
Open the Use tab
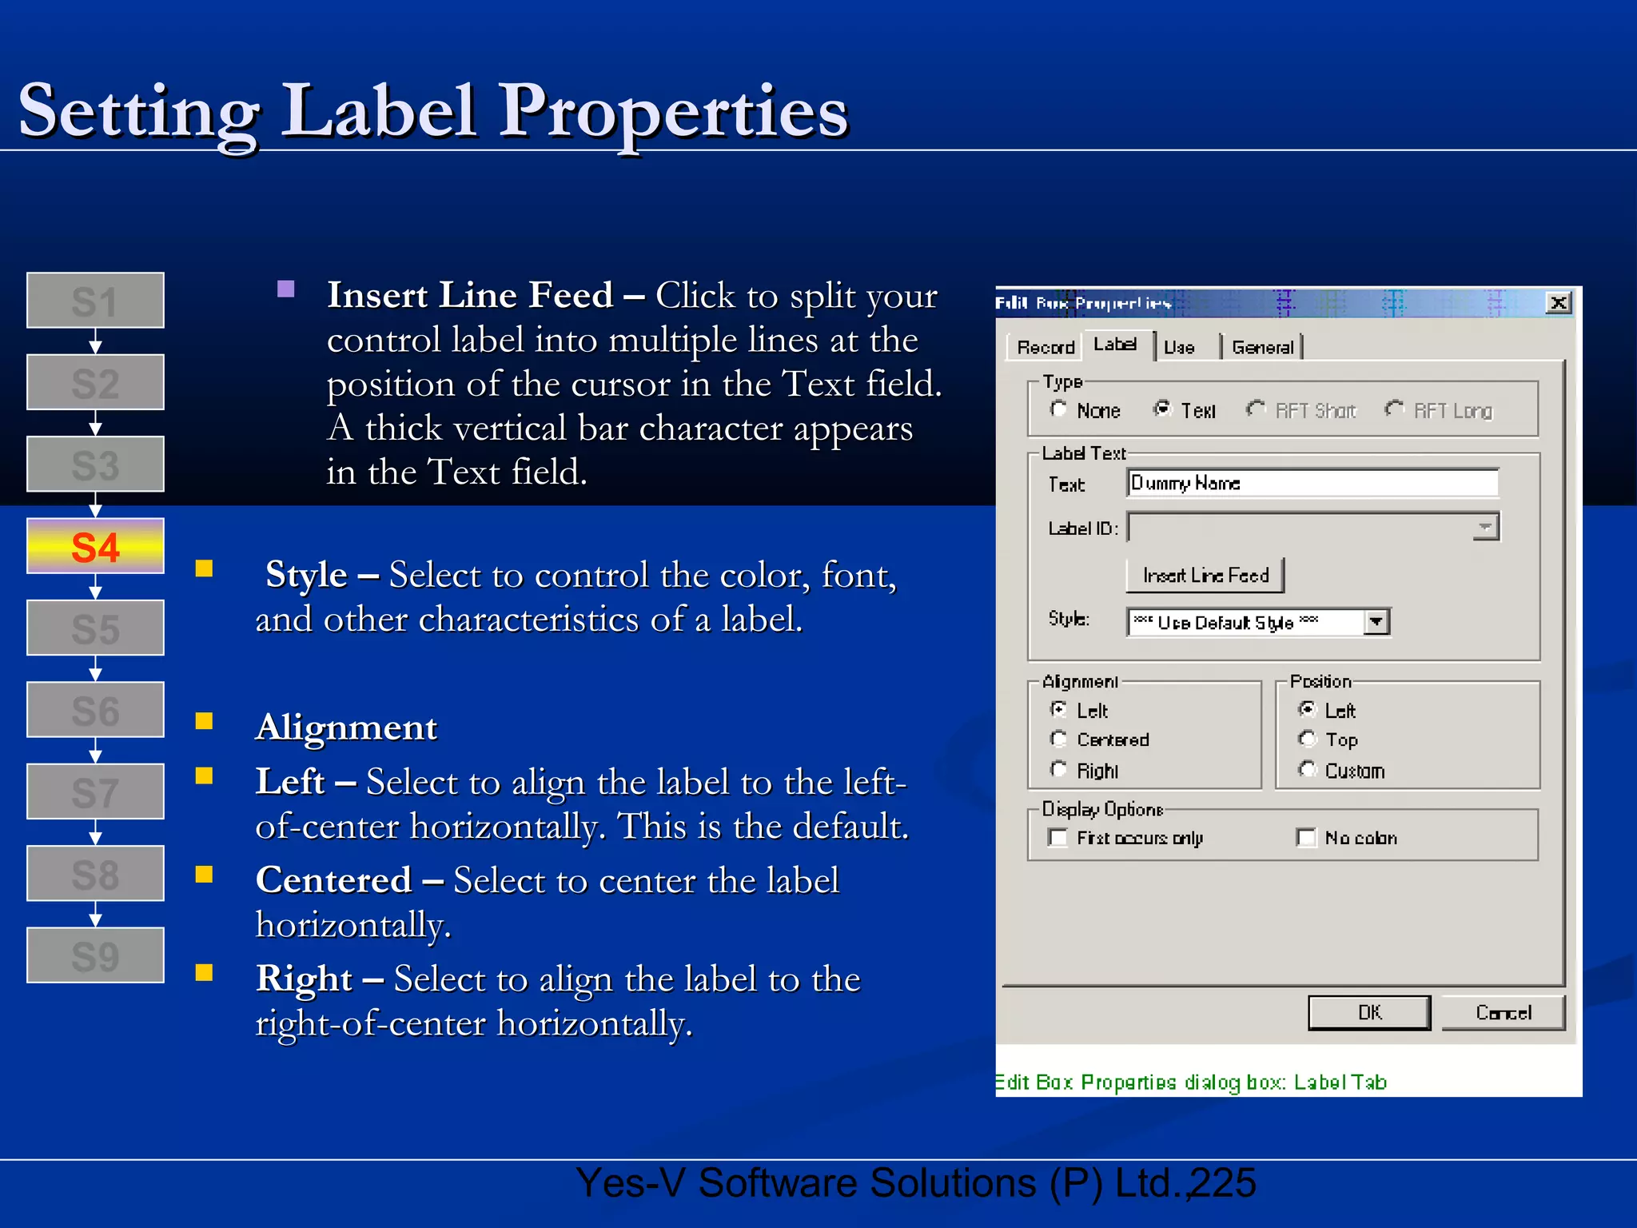click(1180, 347)
